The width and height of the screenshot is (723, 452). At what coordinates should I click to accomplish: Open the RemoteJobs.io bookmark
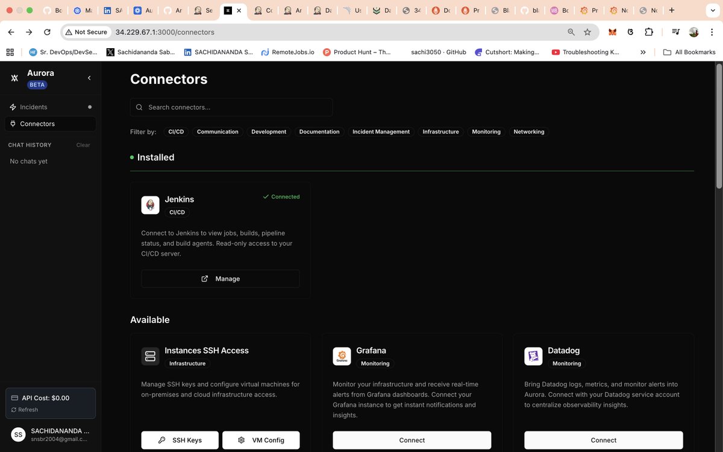288,52
